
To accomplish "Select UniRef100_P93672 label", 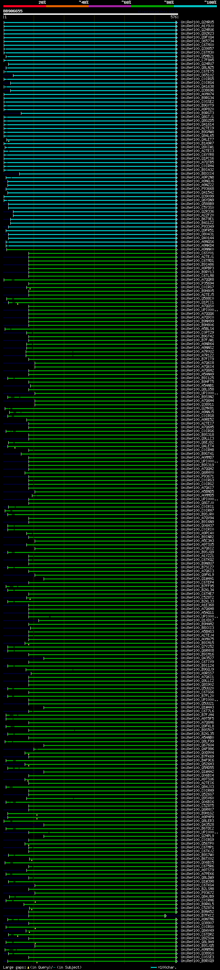I will coord(197,893).
